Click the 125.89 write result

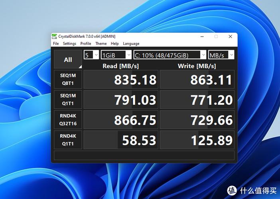[x=197, y=140]
